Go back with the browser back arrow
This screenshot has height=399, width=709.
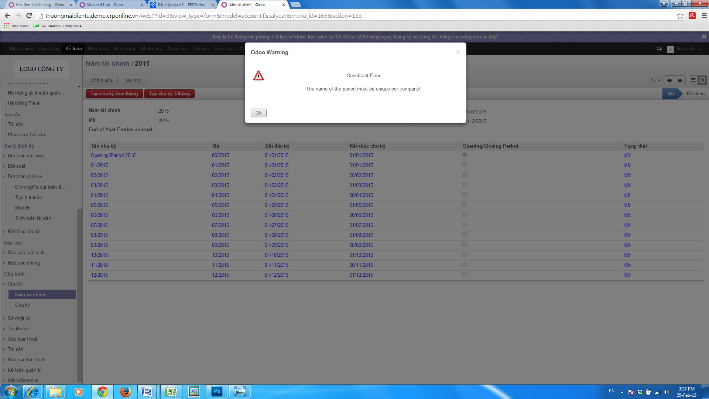(7, 16)
